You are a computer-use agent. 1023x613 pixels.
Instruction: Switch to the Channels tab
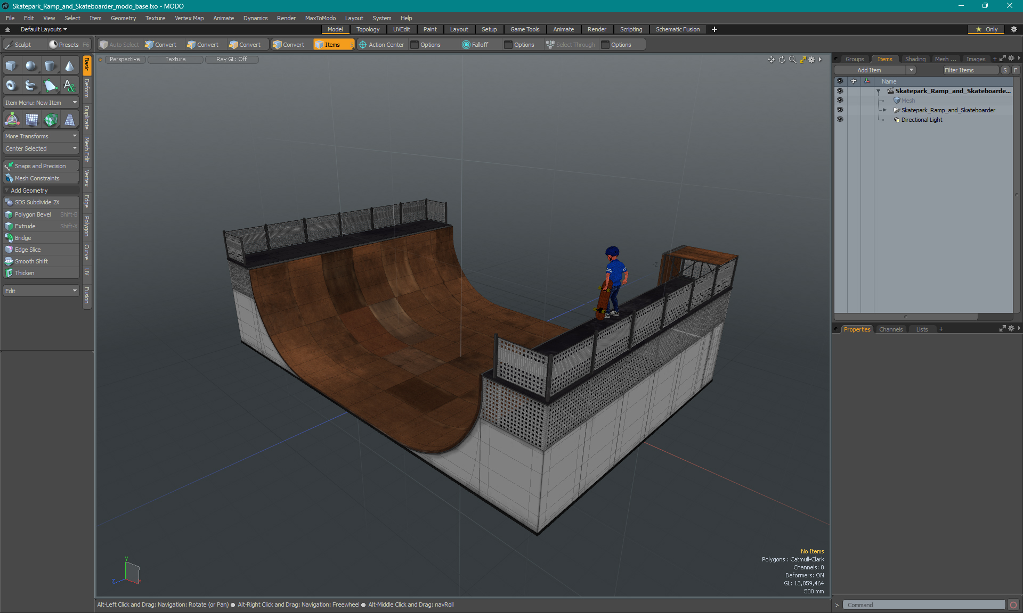click(x=890, y=329)
